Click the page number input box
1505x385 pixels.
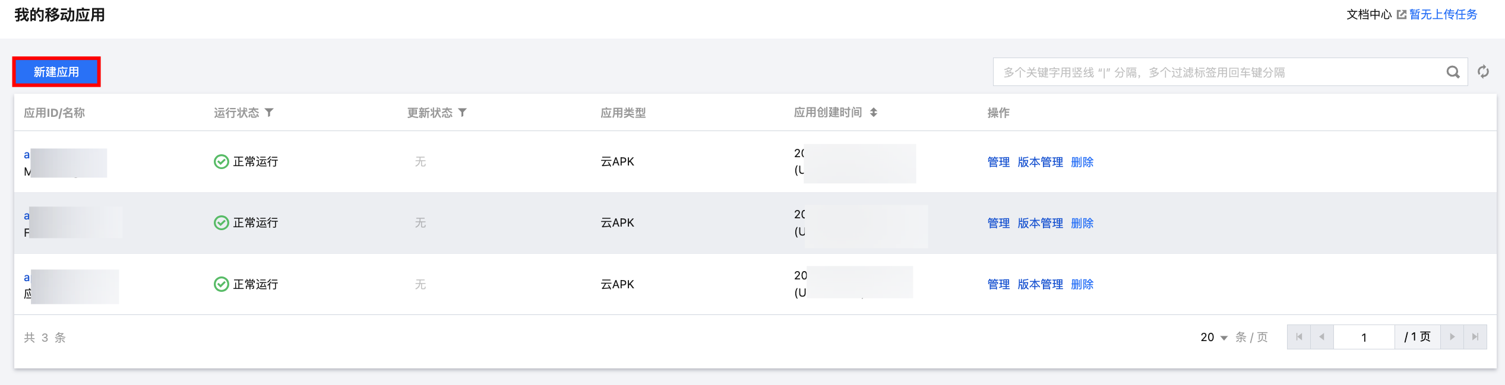click(1364, 337)
